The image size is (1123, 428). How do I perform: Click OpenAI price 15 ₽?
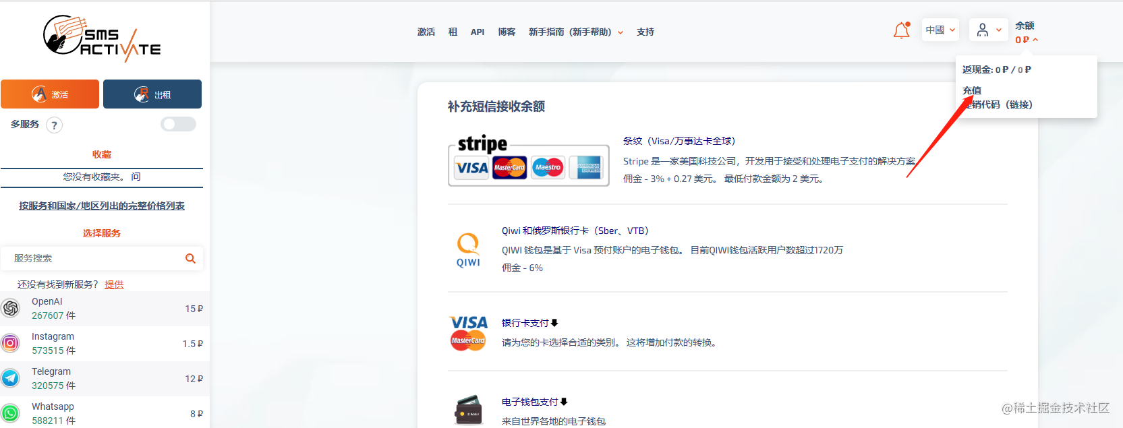[194, 309]
